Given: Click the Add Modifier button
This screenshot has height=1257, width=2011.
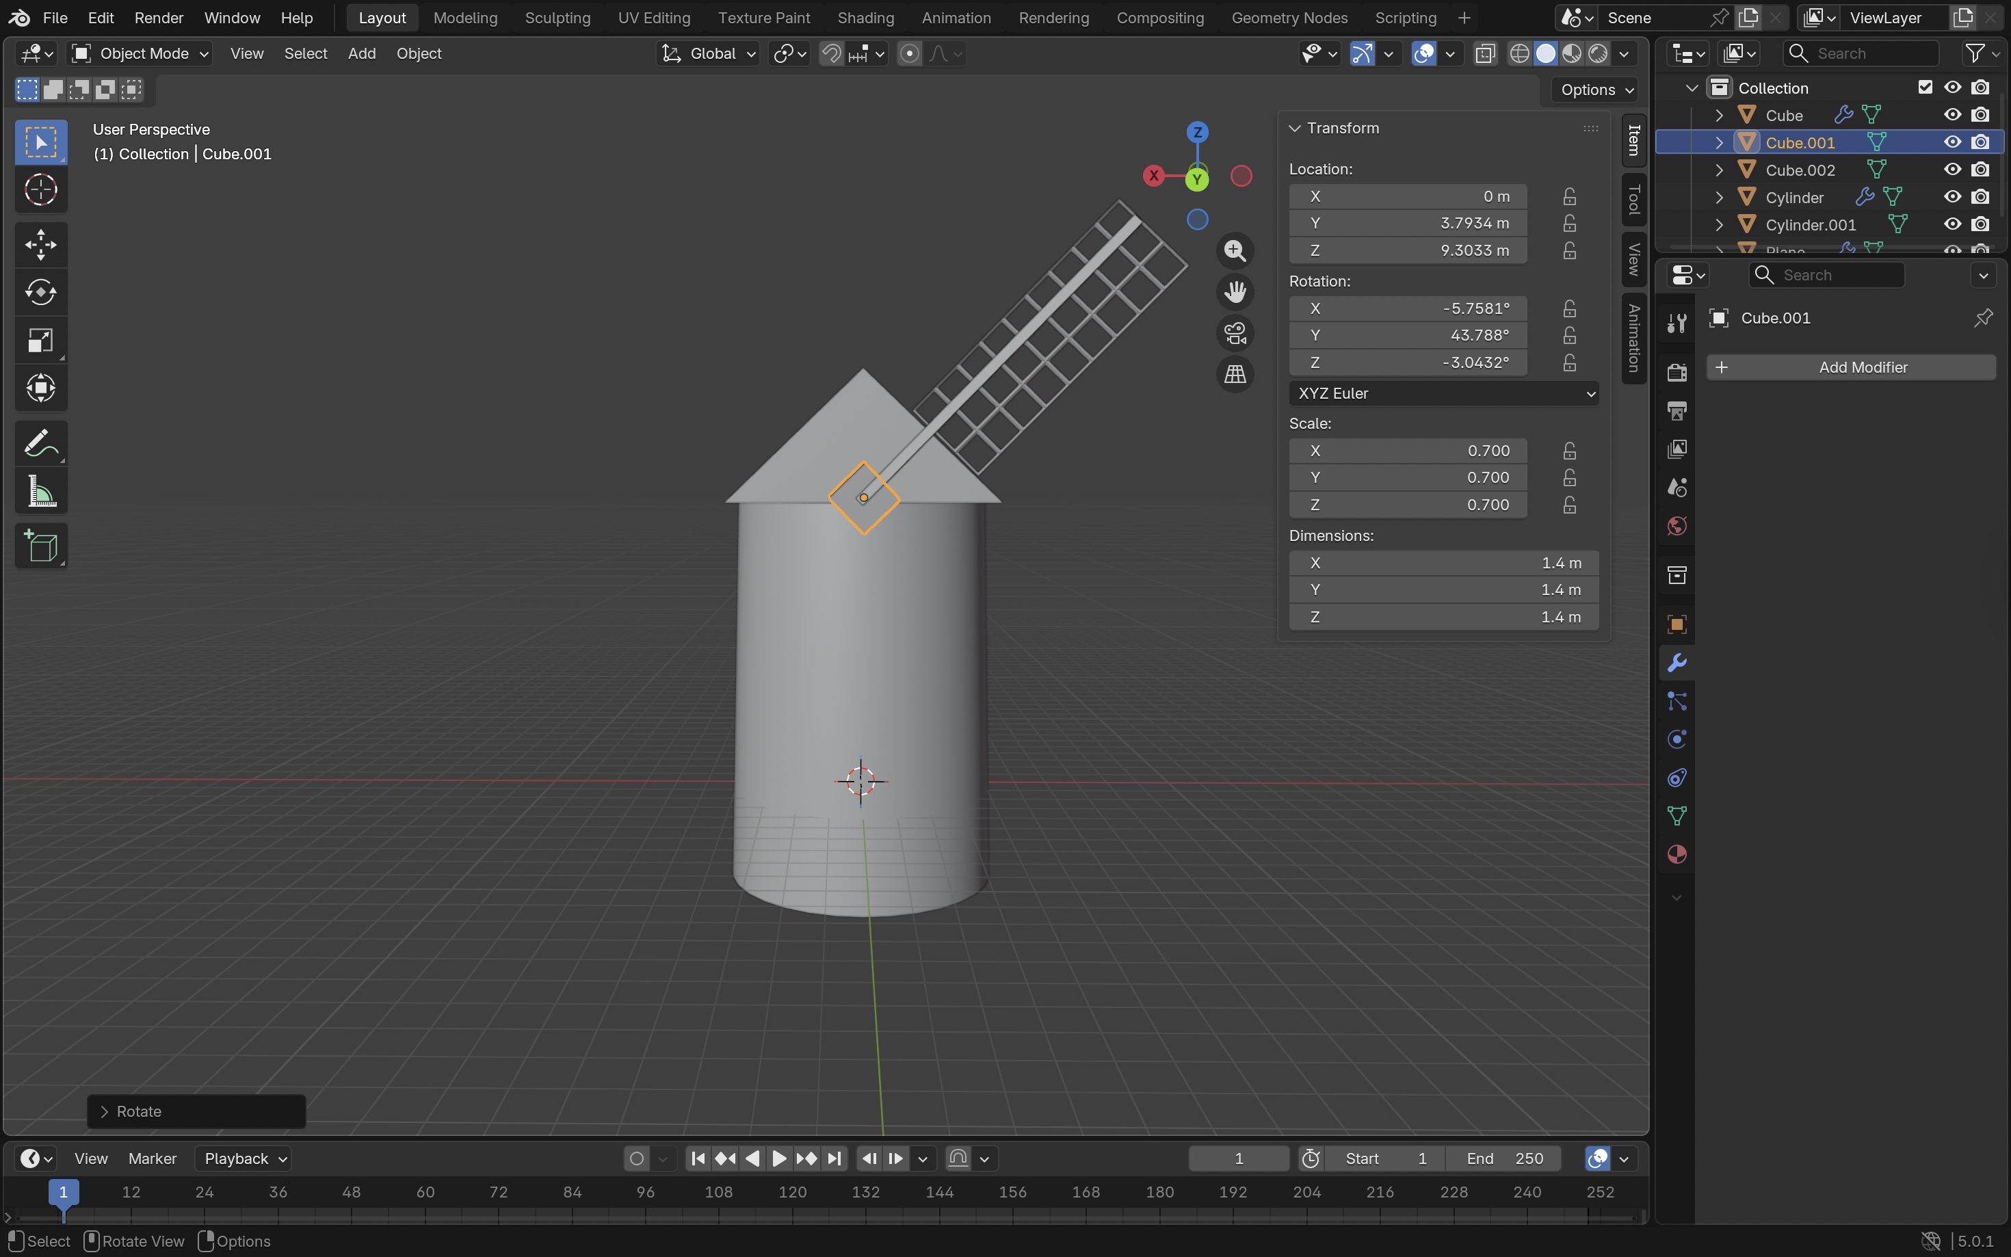Looking at the screenshot, I should coord(1852,367).
